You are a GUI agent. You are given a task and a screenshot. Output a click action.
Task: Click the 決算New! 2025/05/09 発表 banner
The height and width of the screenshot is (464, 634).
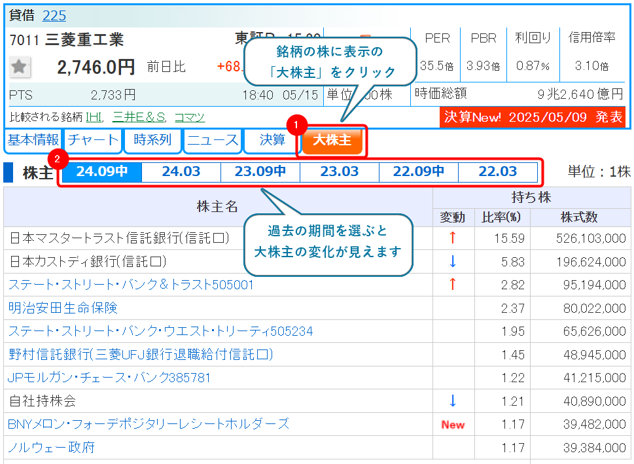(533, 117)
